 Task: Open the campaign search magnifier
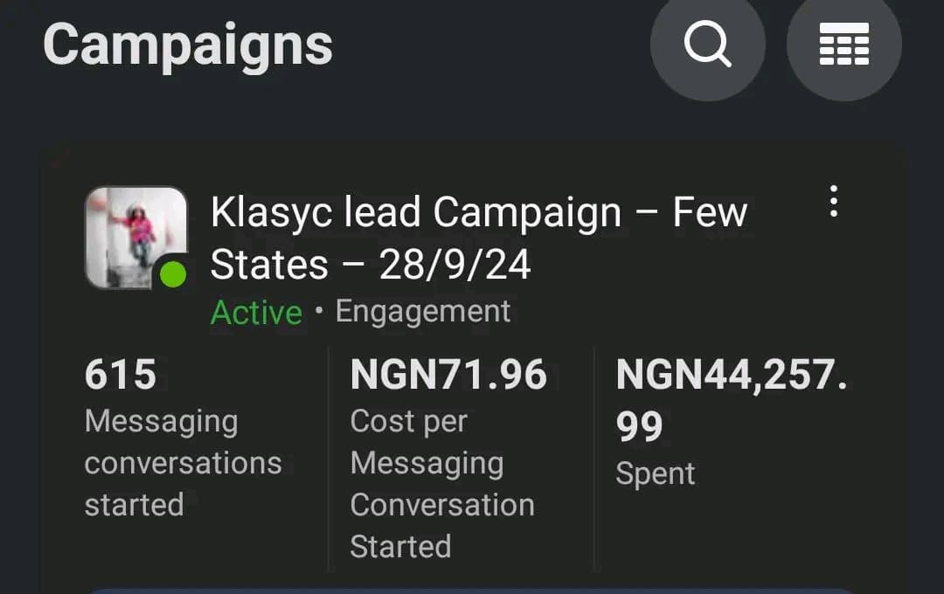point(707,43)
